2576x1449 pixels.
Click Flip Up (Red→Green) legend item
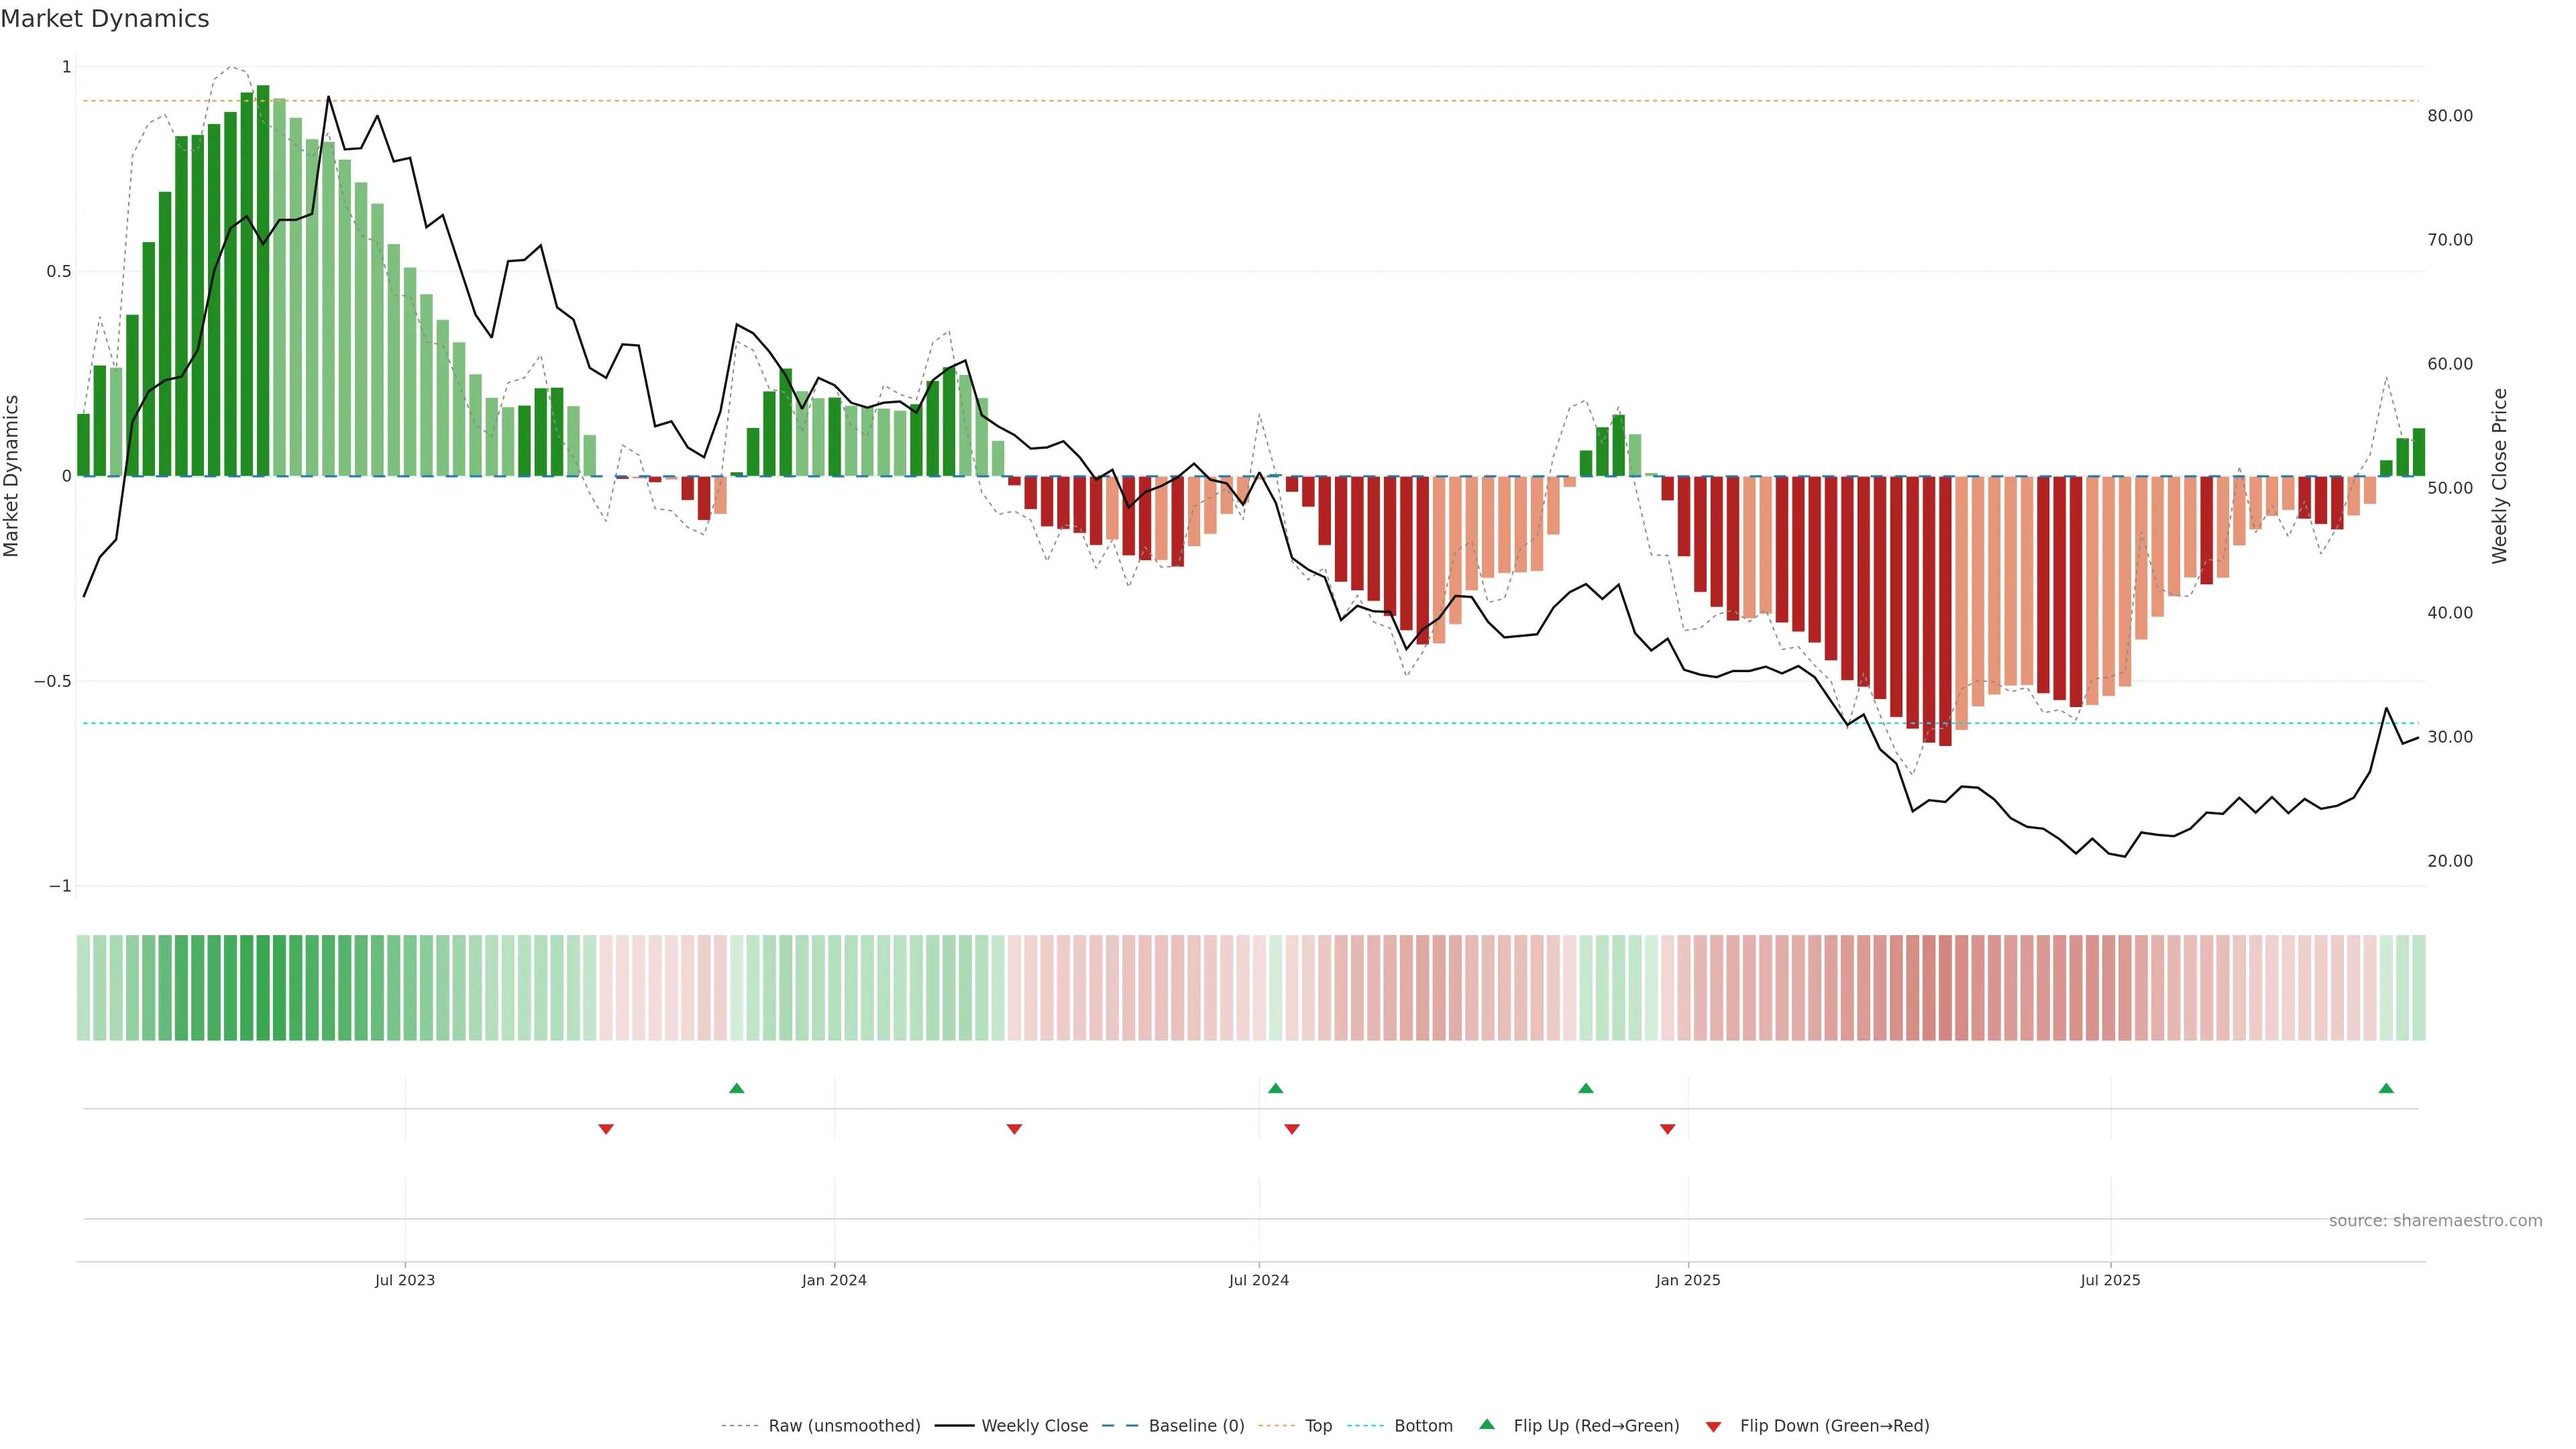pyautogui.click(x=1596, y=1426)
